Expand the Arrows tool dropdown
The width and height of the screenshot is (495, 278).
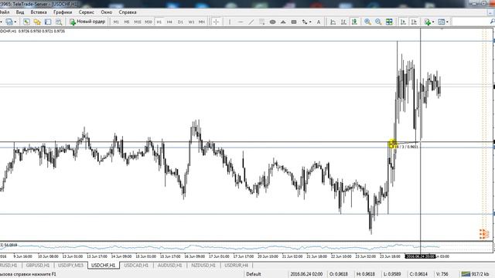click(310, 22)
